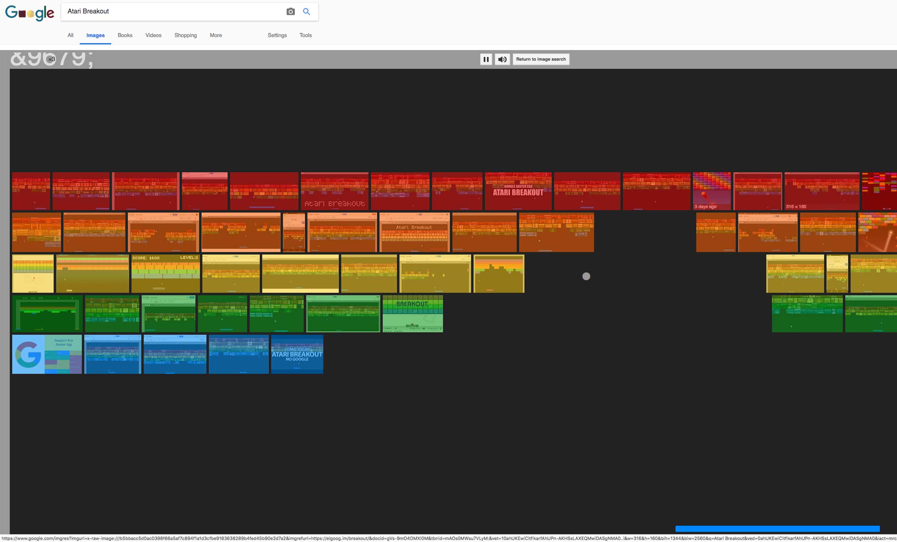Pause the Breakout game
This screenshot has width=897, height=542.
pyautogui.click(x=486, y=59)
